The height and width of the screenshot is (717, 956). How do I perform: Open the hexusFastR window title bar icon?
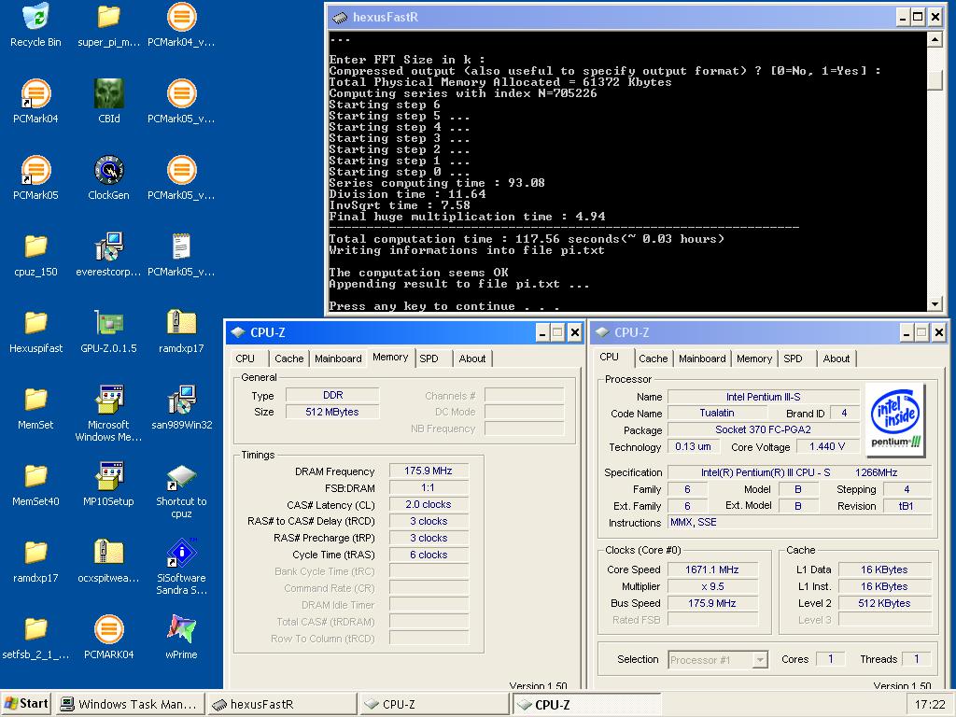click(340, 17)
